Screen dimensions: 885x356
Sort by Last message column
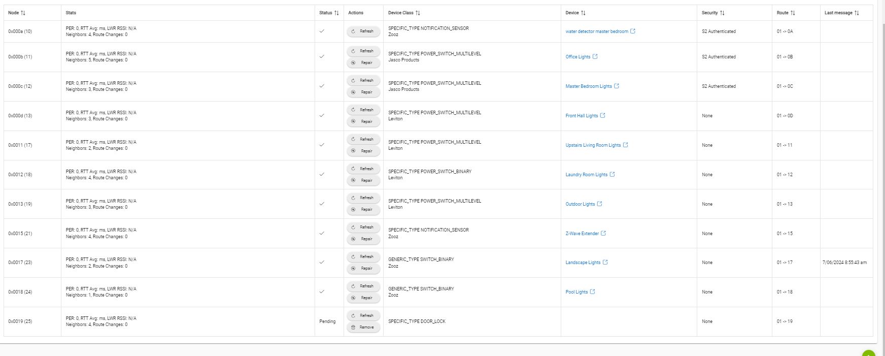coord(857,13)
